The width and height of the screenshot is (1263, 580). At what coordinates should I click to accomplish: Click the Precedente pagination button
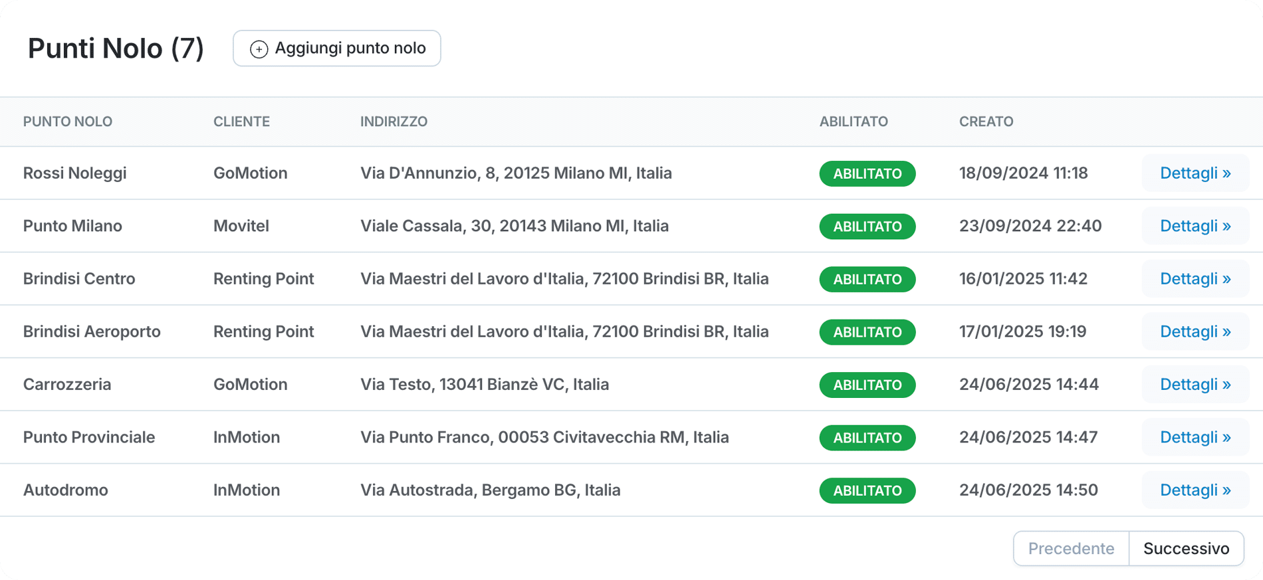1071,549
